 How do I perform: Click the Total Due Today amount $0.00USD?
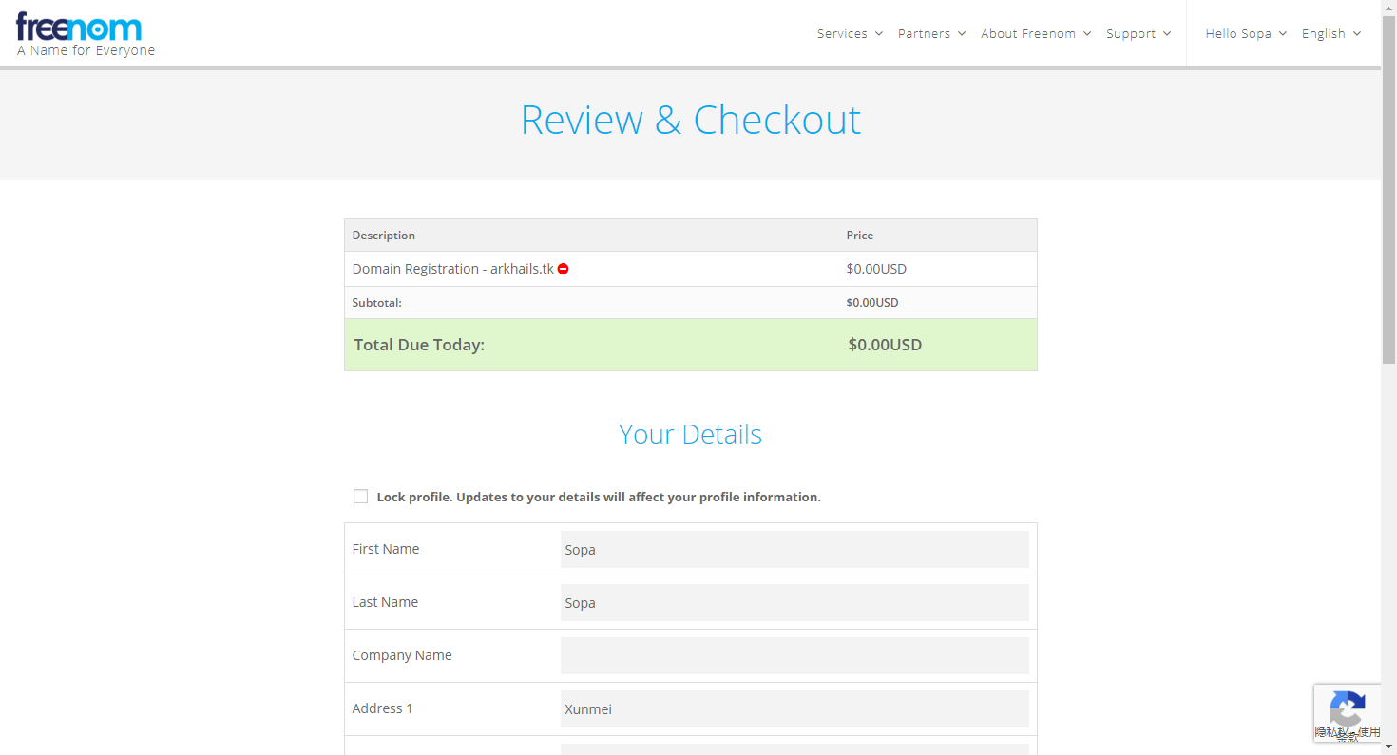click(885, 345)
